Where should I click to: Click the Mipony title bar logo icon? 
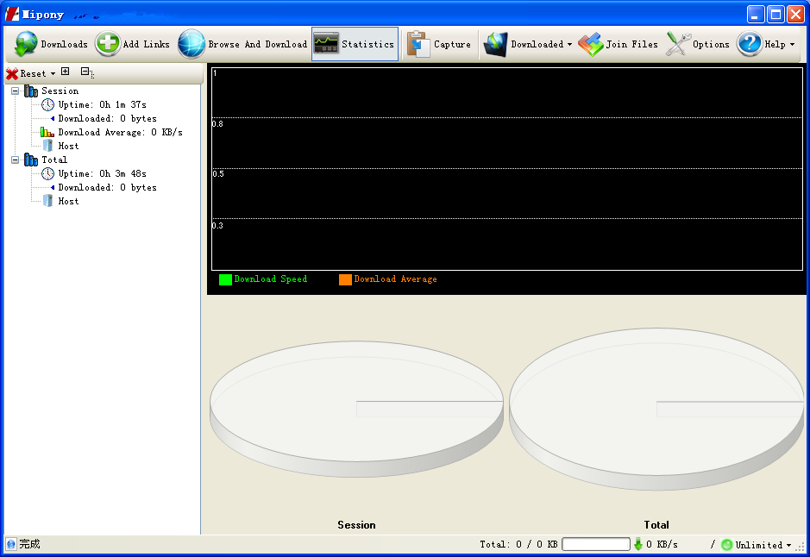click(12, 15)
